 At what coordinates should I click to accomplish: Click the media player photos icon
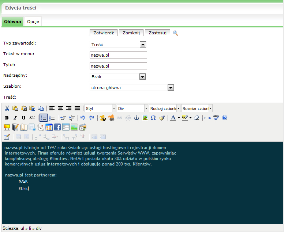click(83, 127)
